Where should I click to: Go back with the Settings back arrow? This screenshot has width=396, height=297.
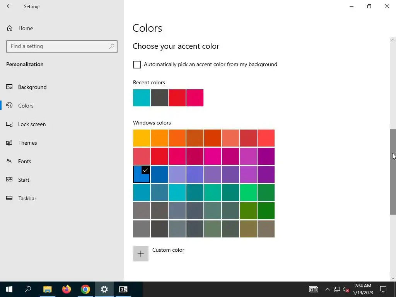9,6
